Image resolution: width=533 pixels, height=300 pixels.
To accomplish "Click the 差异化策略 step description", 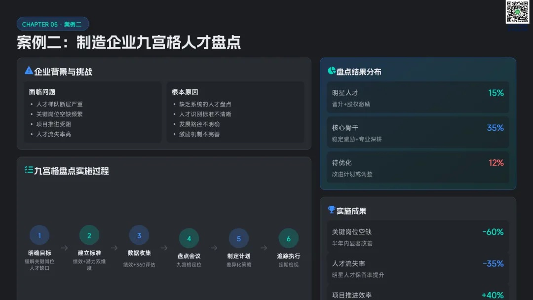I will (x=239, y=264).
